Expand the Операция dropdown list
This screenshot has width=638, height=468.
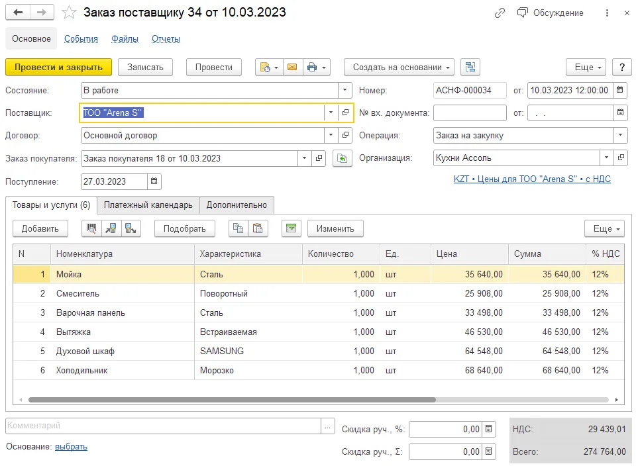tap(620, 136)
